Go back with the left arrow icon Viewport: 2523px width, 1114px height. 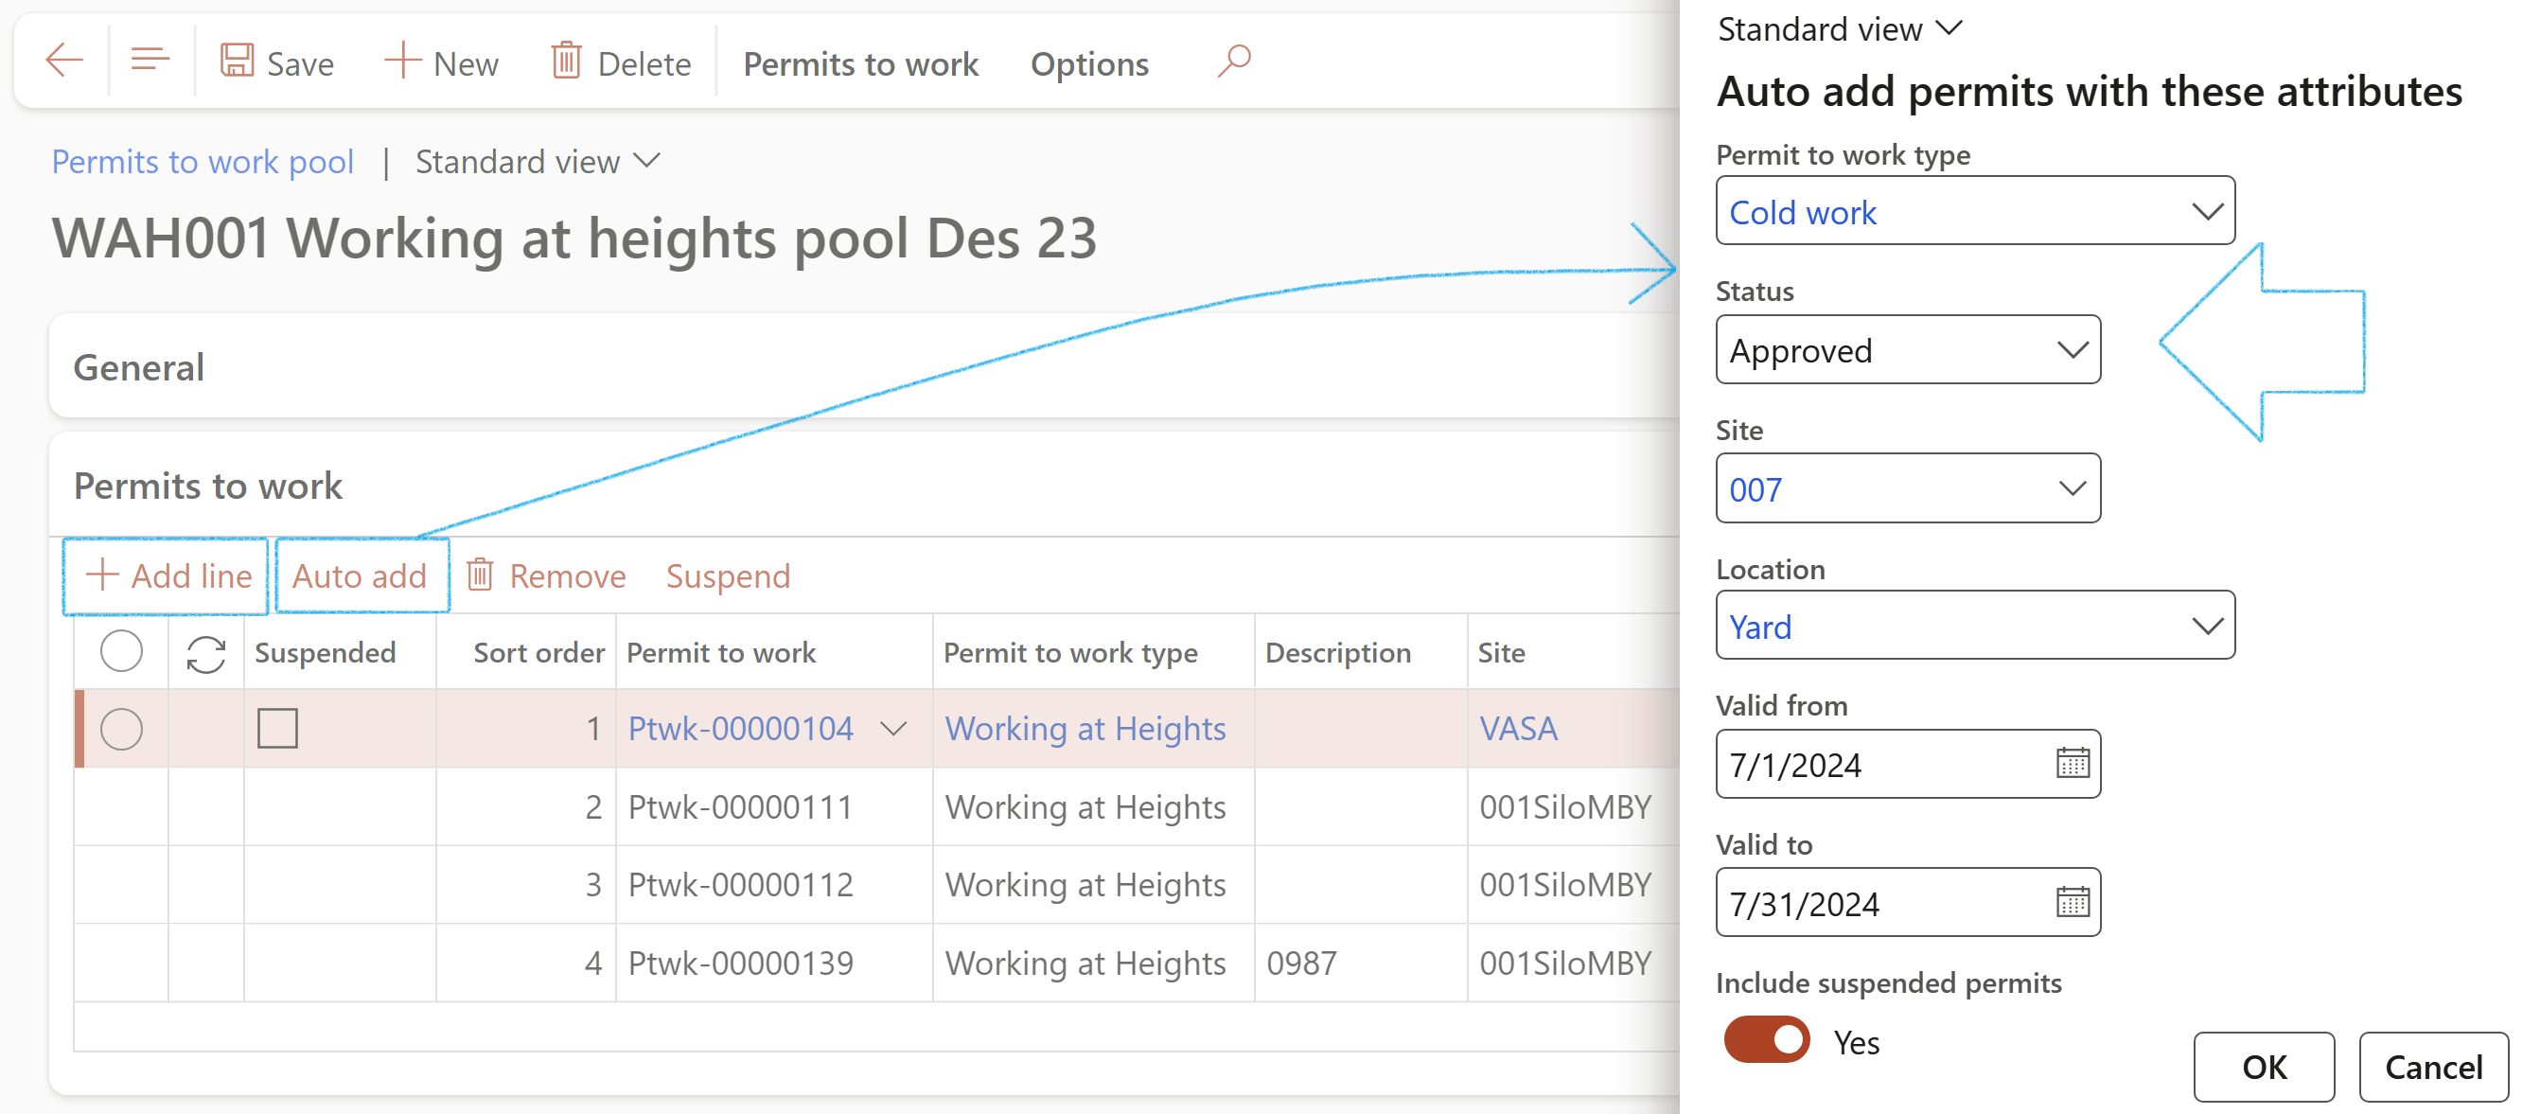point(64,61)
